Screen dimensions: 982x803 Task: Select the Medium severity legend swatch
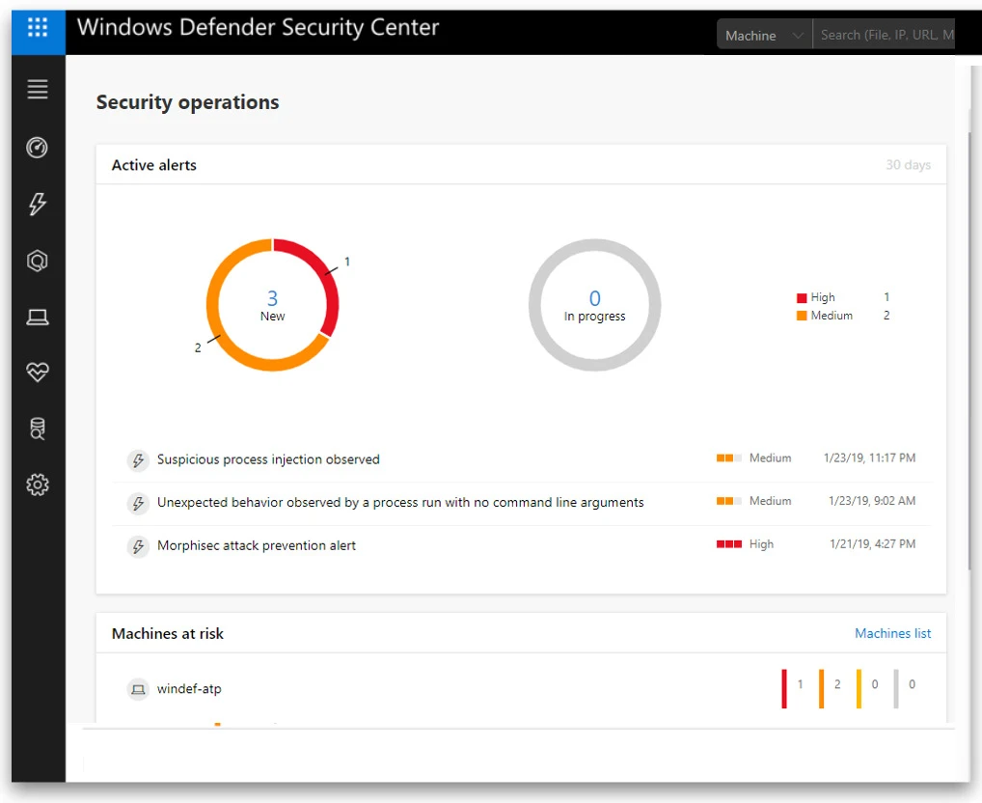pos(802,316)
